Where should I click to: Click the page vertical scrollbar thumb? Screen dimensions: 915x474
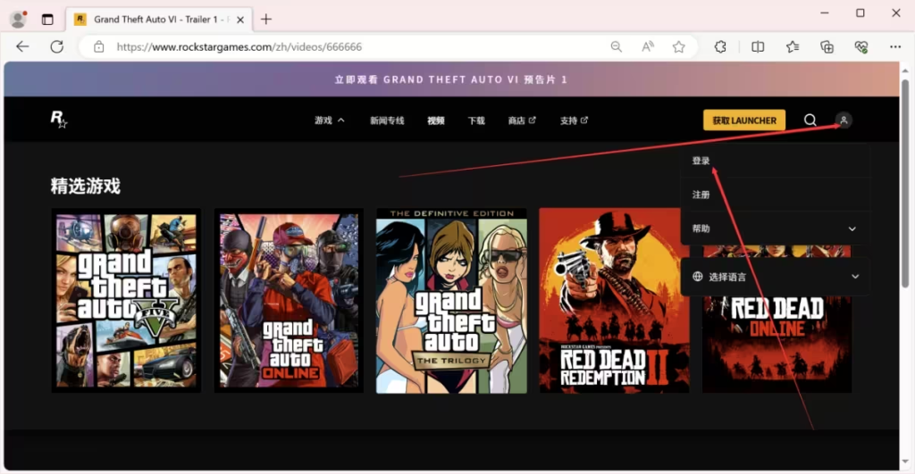point(905,183)
